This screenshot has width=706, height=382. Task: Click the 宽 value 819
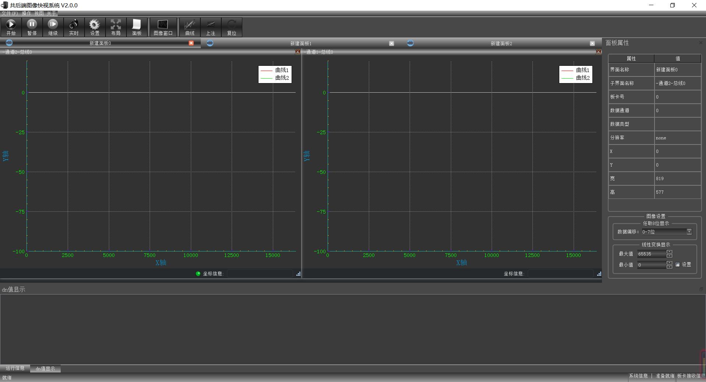pyautogui.click(x=678, y=179)
